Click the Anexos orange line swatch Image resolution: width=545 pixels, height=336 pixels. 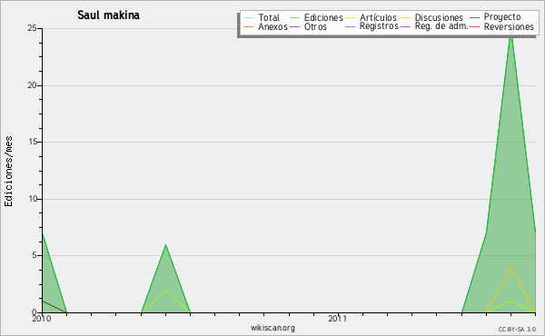[x=249, y=27]
